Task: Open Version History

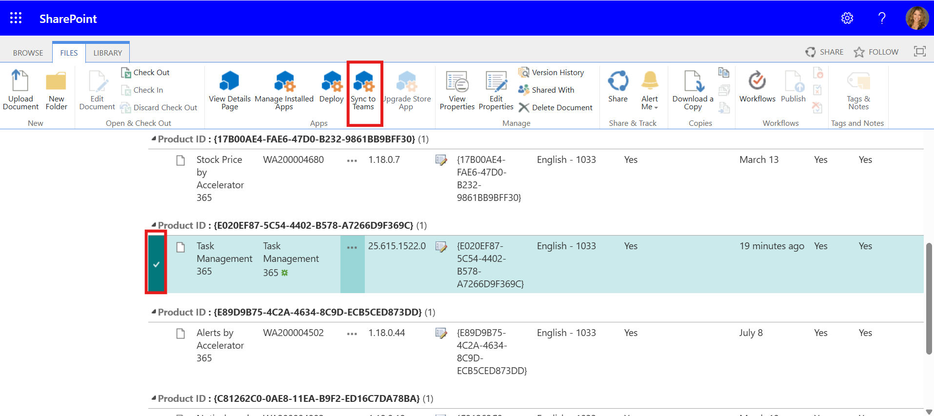Action: tap(551, 73)
